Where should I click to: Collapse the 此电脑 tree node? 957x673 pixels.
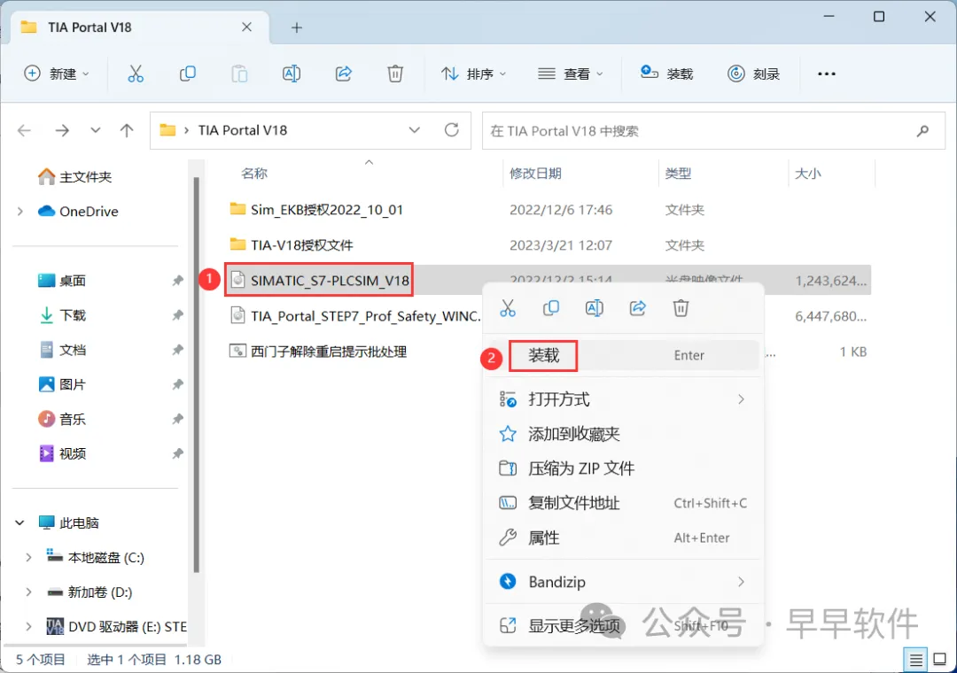(19, 522)
